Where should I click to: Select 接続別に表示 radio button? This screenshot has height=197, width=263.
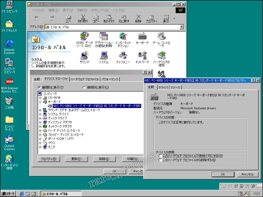click(84, 87)
